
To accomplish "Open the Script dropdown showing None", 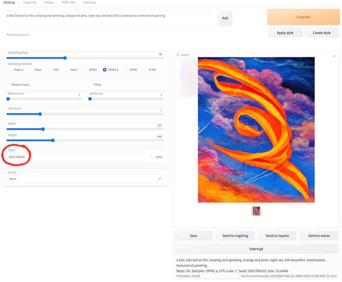I will tap(85, 179).
